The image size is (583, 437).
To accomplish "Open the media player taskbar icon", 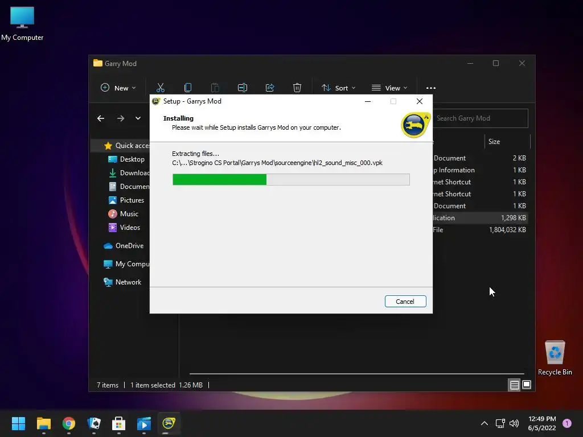I will (x=144, y=423).
